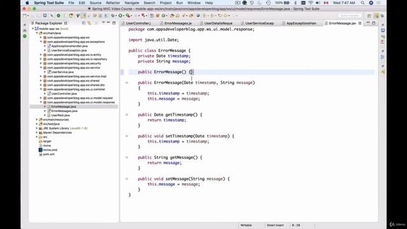This screenshot has width=407, height=229.
Task: Expand the JRE System Library node
Action: coord(37,128)
